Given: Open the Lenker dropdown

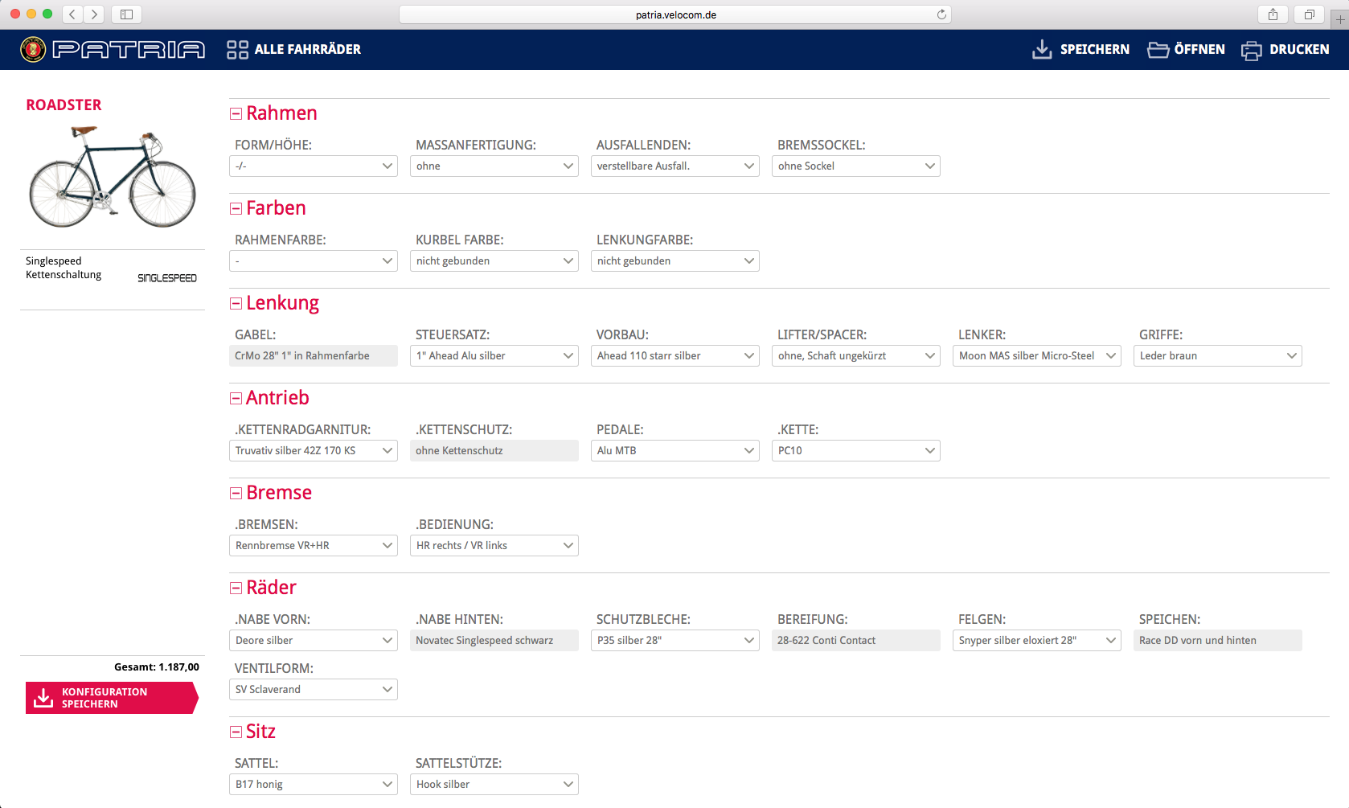Looking at the screenshot, I should [1037, 356].
